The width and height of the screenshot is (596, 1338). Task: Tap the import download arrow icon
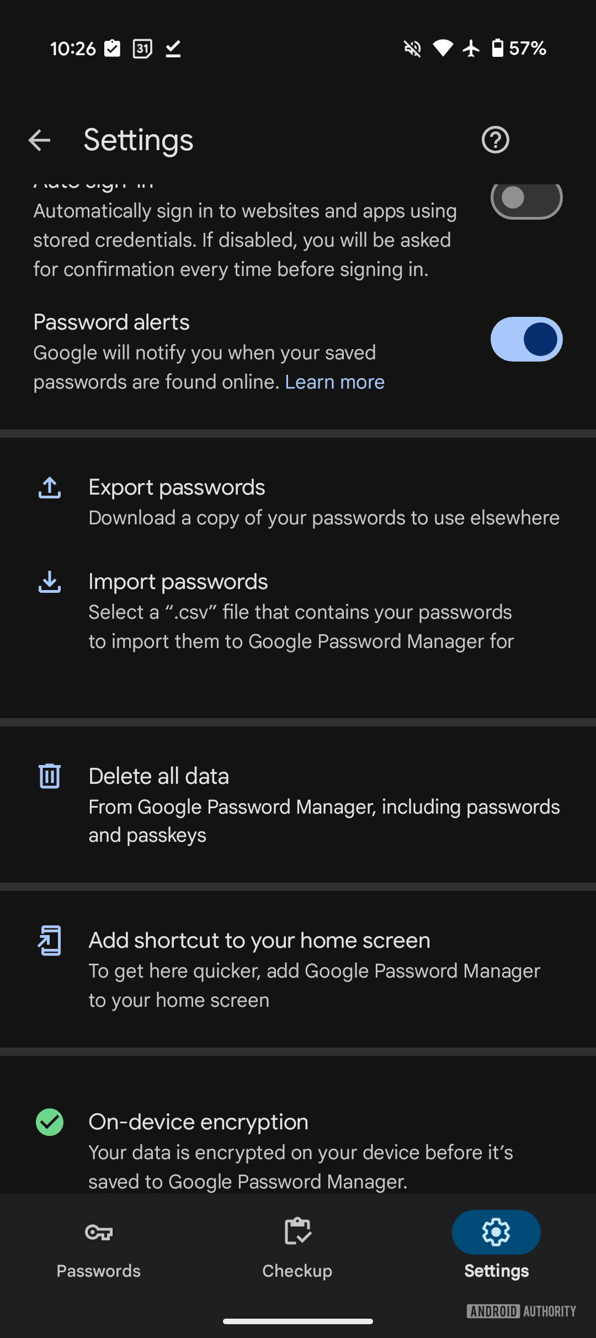coord(50,582)
